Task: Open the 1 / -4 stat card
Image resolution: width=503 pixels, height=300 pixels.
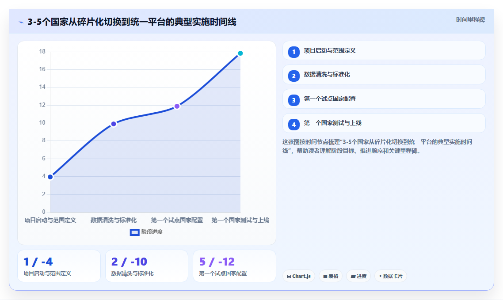Action: tap(59, 266)
